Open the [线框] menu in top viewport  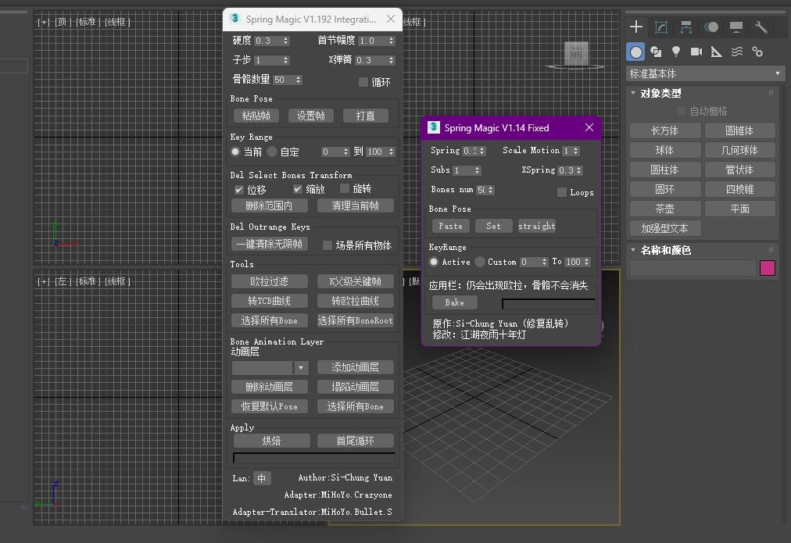pyautogui.click(x=117, y=22)
